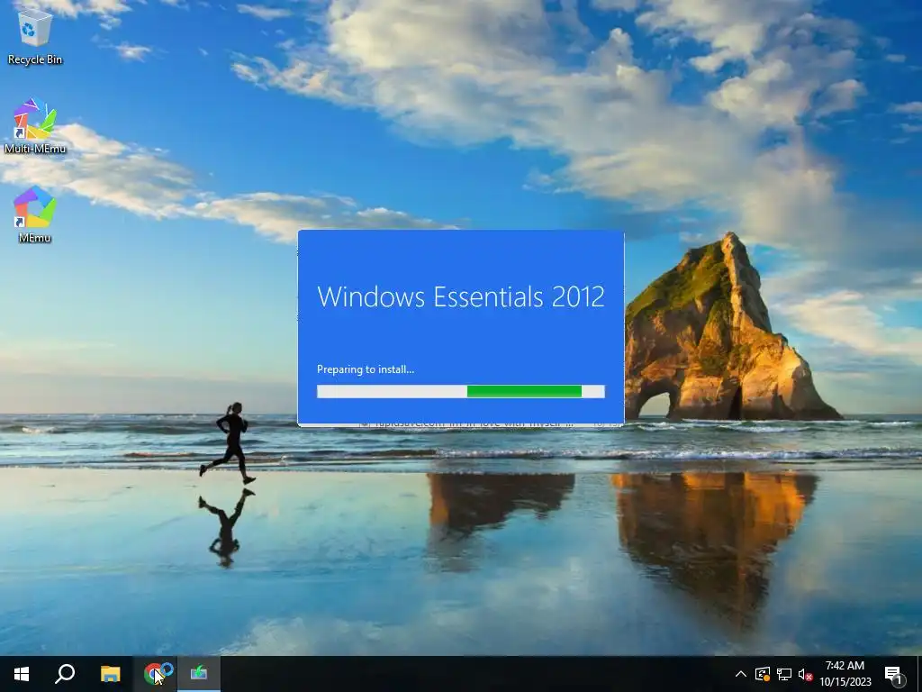This screenshot has height=692, width=922.
Task: Switch to the Windows Essentials installer taskbar item
Action: point(199,674)
